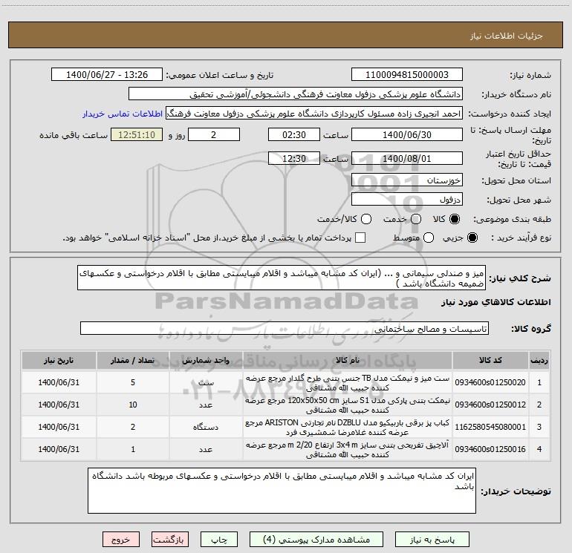The height and width of the screenshot is (553, 572).
Task: Click product code 116258054508​0001
Action: [x=490, y=427]
